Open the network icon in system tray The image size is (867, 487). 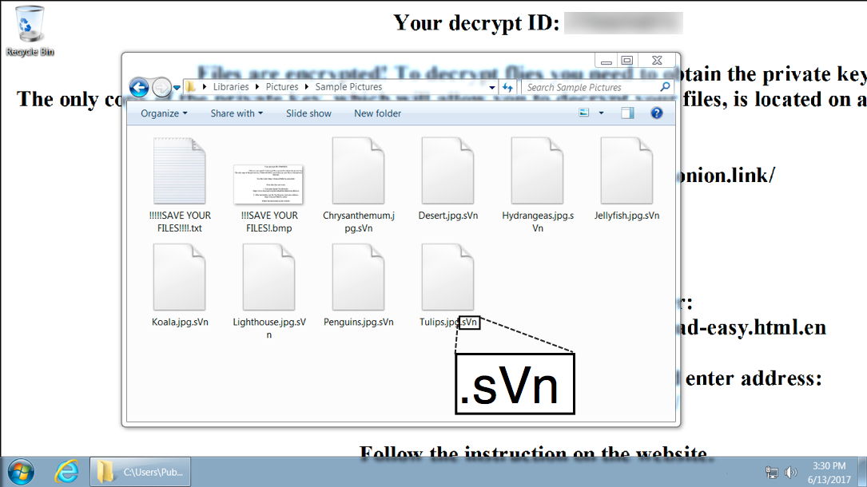771,473
